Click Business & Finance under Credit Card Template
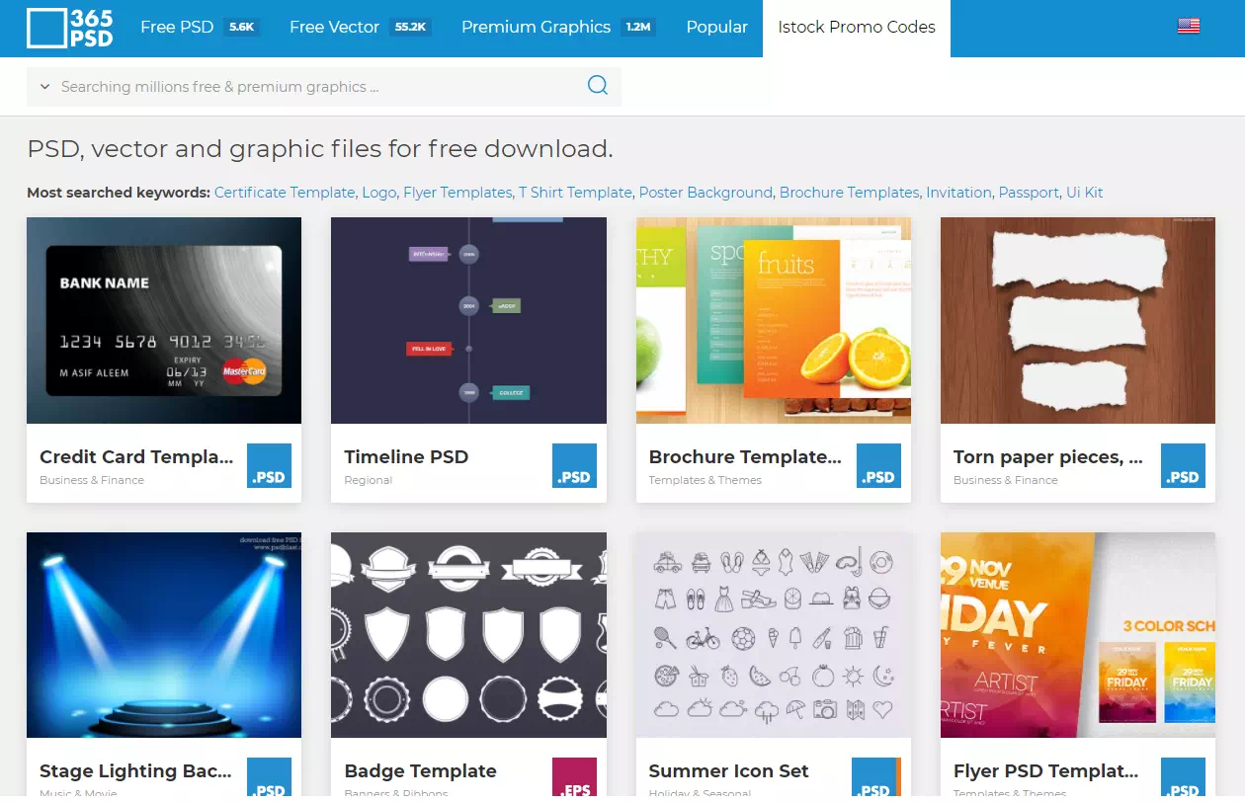Screen dimensions: 1245x803 point(92,480)
